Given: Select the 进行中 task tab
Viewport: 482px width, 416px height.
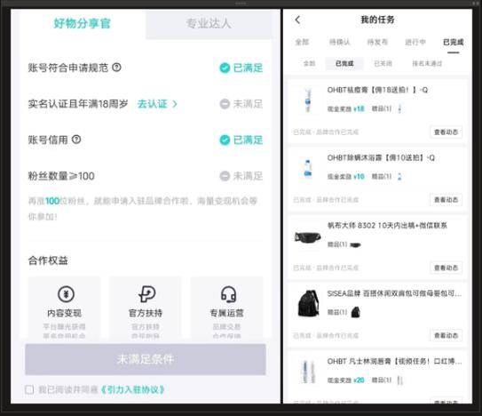Looking at the screenshot, I should [x=415, y=42].
